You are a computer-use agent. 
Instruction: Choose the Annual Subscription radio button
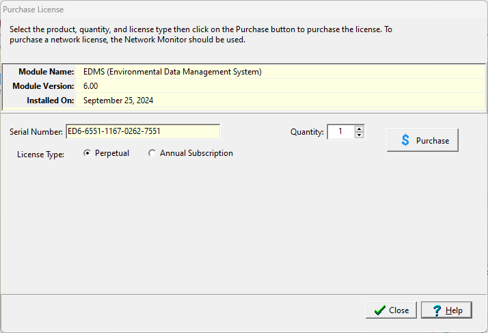(x=152, y=153)
